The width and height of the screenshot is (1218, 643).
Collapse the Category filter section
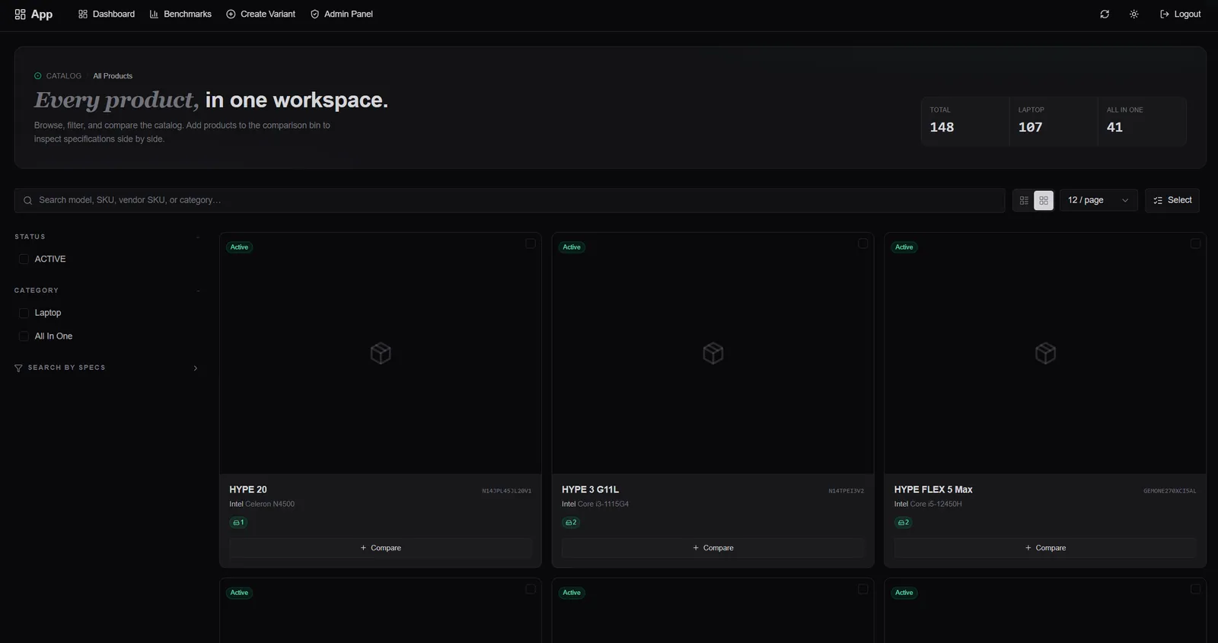click(198, 291)
